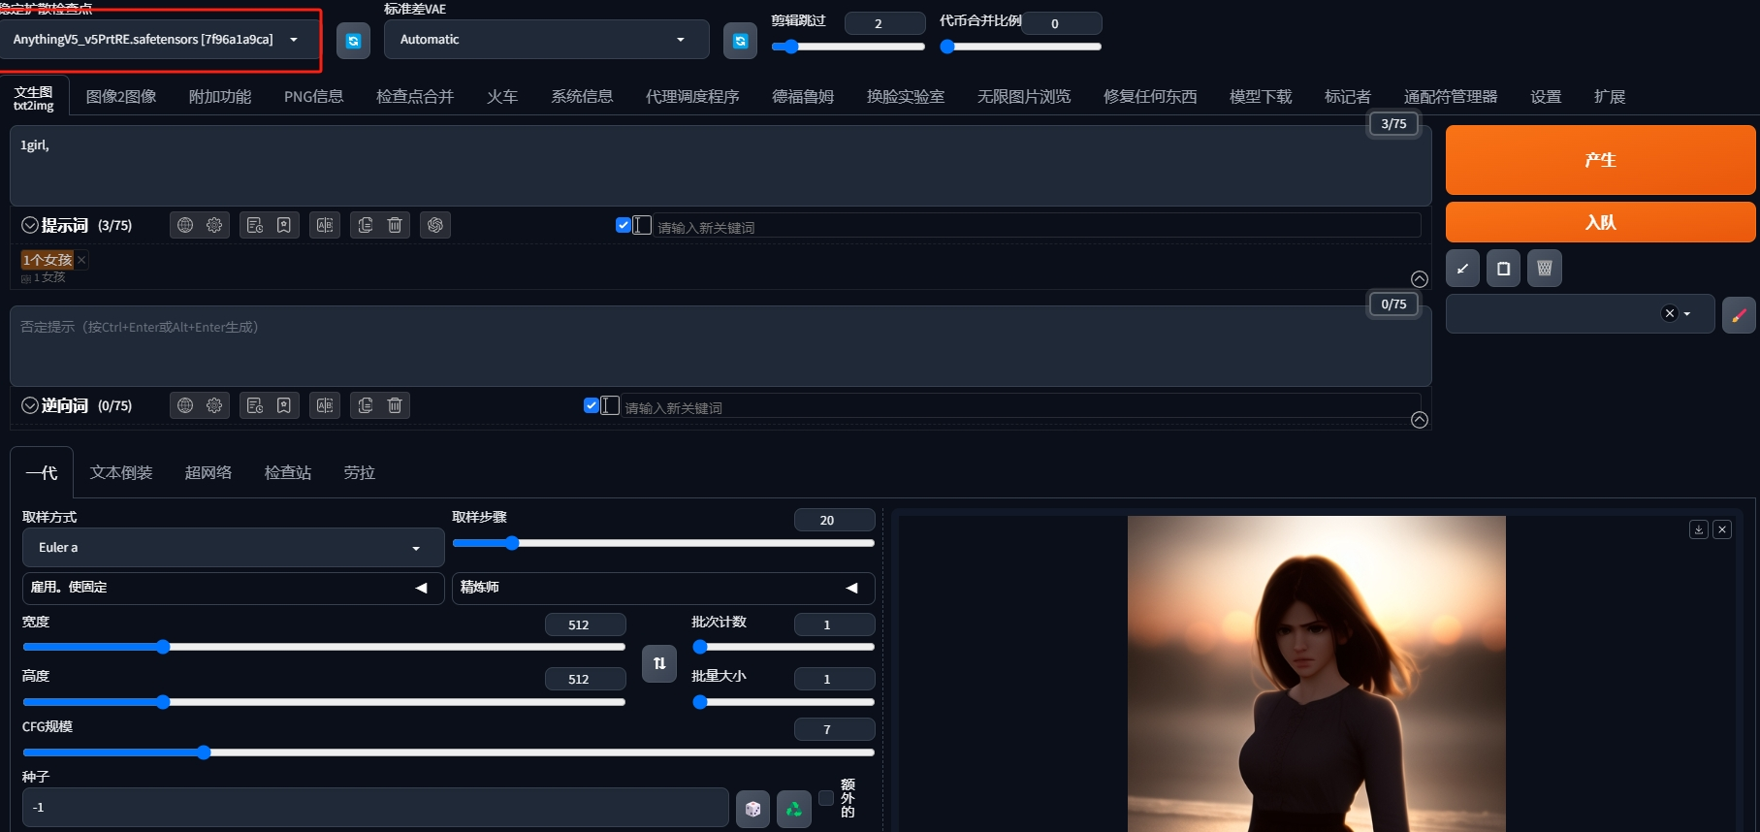Click the green recycle seed icon

tap(793, 809)
